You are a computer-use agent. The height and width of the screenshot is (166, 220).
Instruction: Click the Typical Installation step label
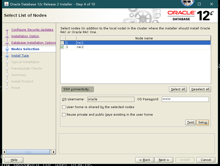(25, 62)
